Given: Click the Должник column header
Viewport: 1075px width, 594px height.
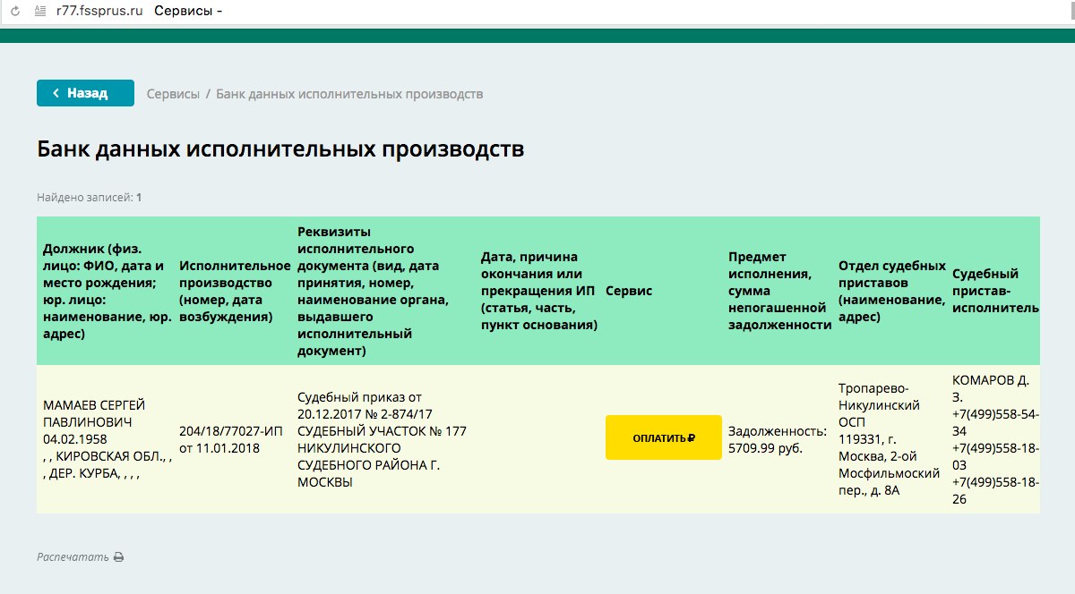Looking at the screenshot, I should 104,291.
